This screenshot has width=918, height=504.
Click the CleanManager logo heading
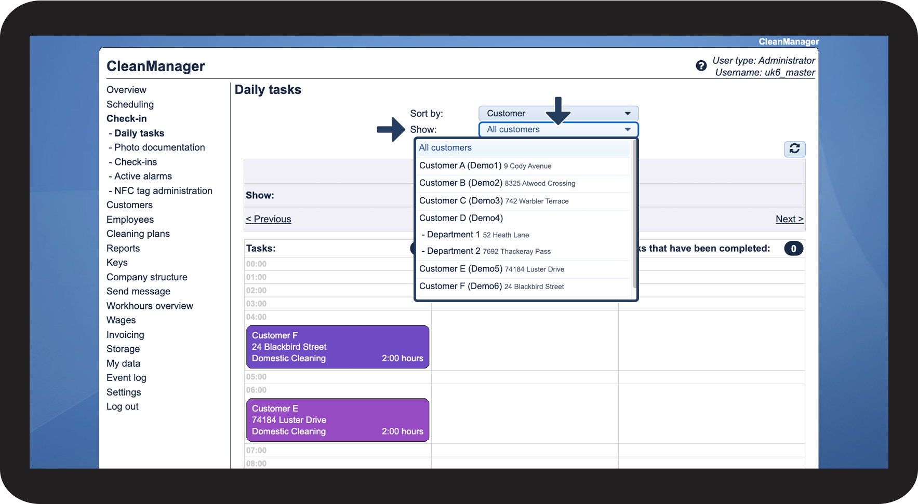click(x=156, y=66)
